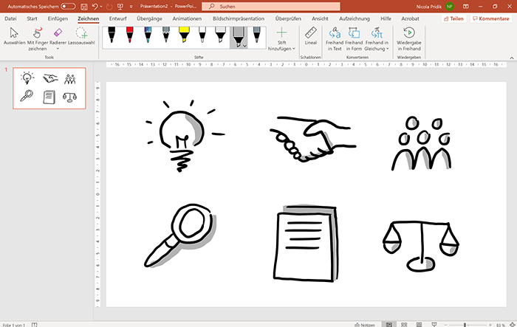
Task: Click Freihand in Text conversion
Action: click(x=334, y=37)
